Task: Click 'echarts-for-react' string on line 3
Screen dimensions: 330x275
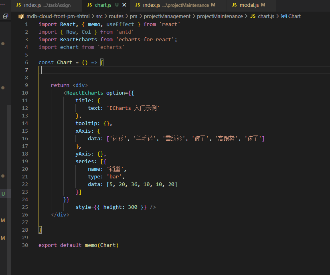Action: (145, 40)
